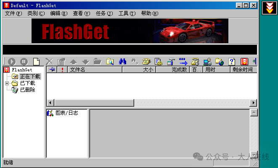Click the question mark Help icon
Image resolution: width=278 pixels, height=168 pixels.
[232, 62]
